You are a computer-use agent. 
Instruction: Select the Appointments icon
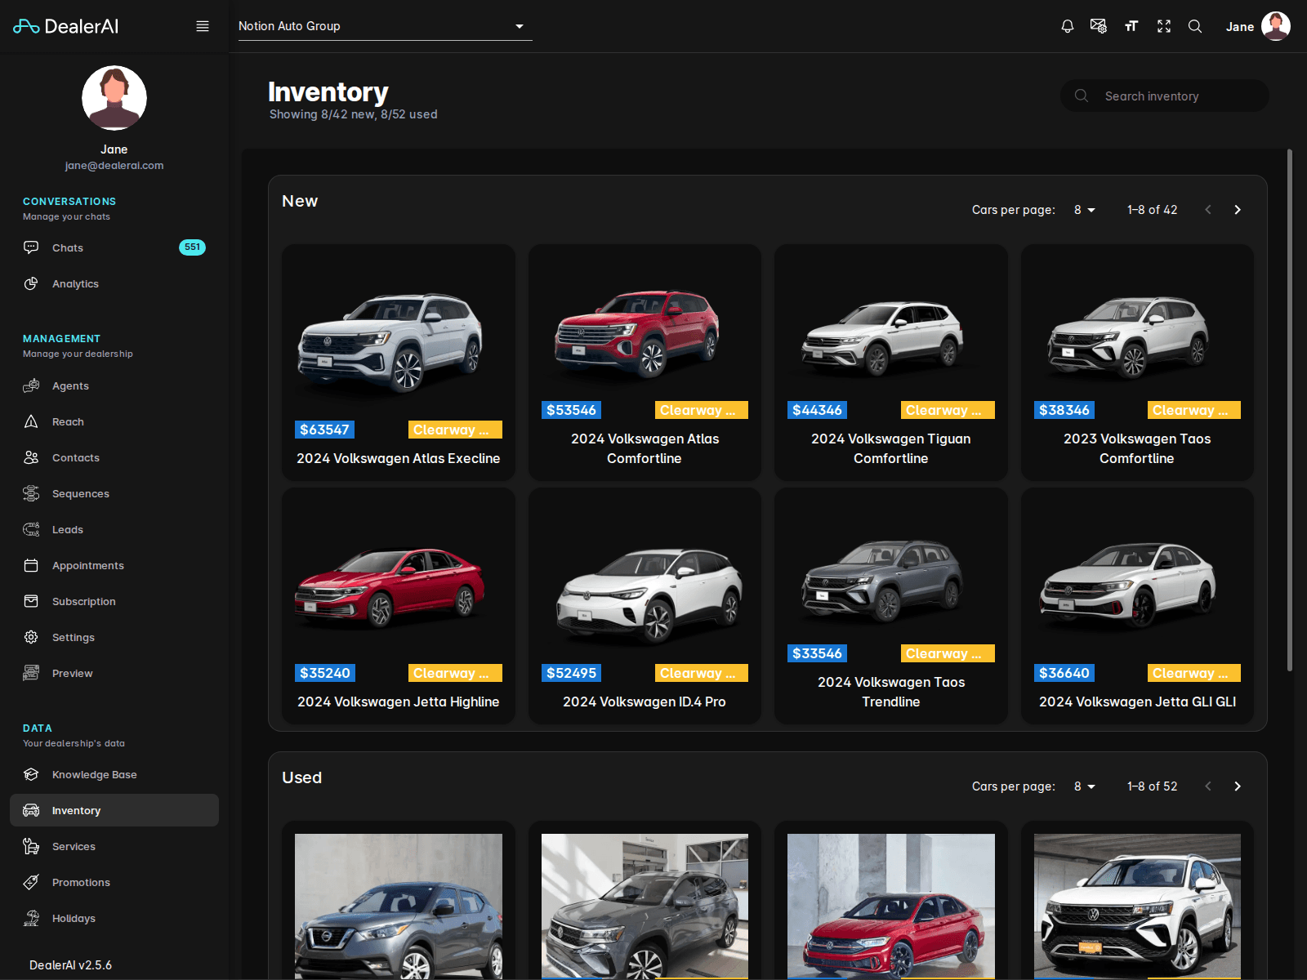coord(31,565)
